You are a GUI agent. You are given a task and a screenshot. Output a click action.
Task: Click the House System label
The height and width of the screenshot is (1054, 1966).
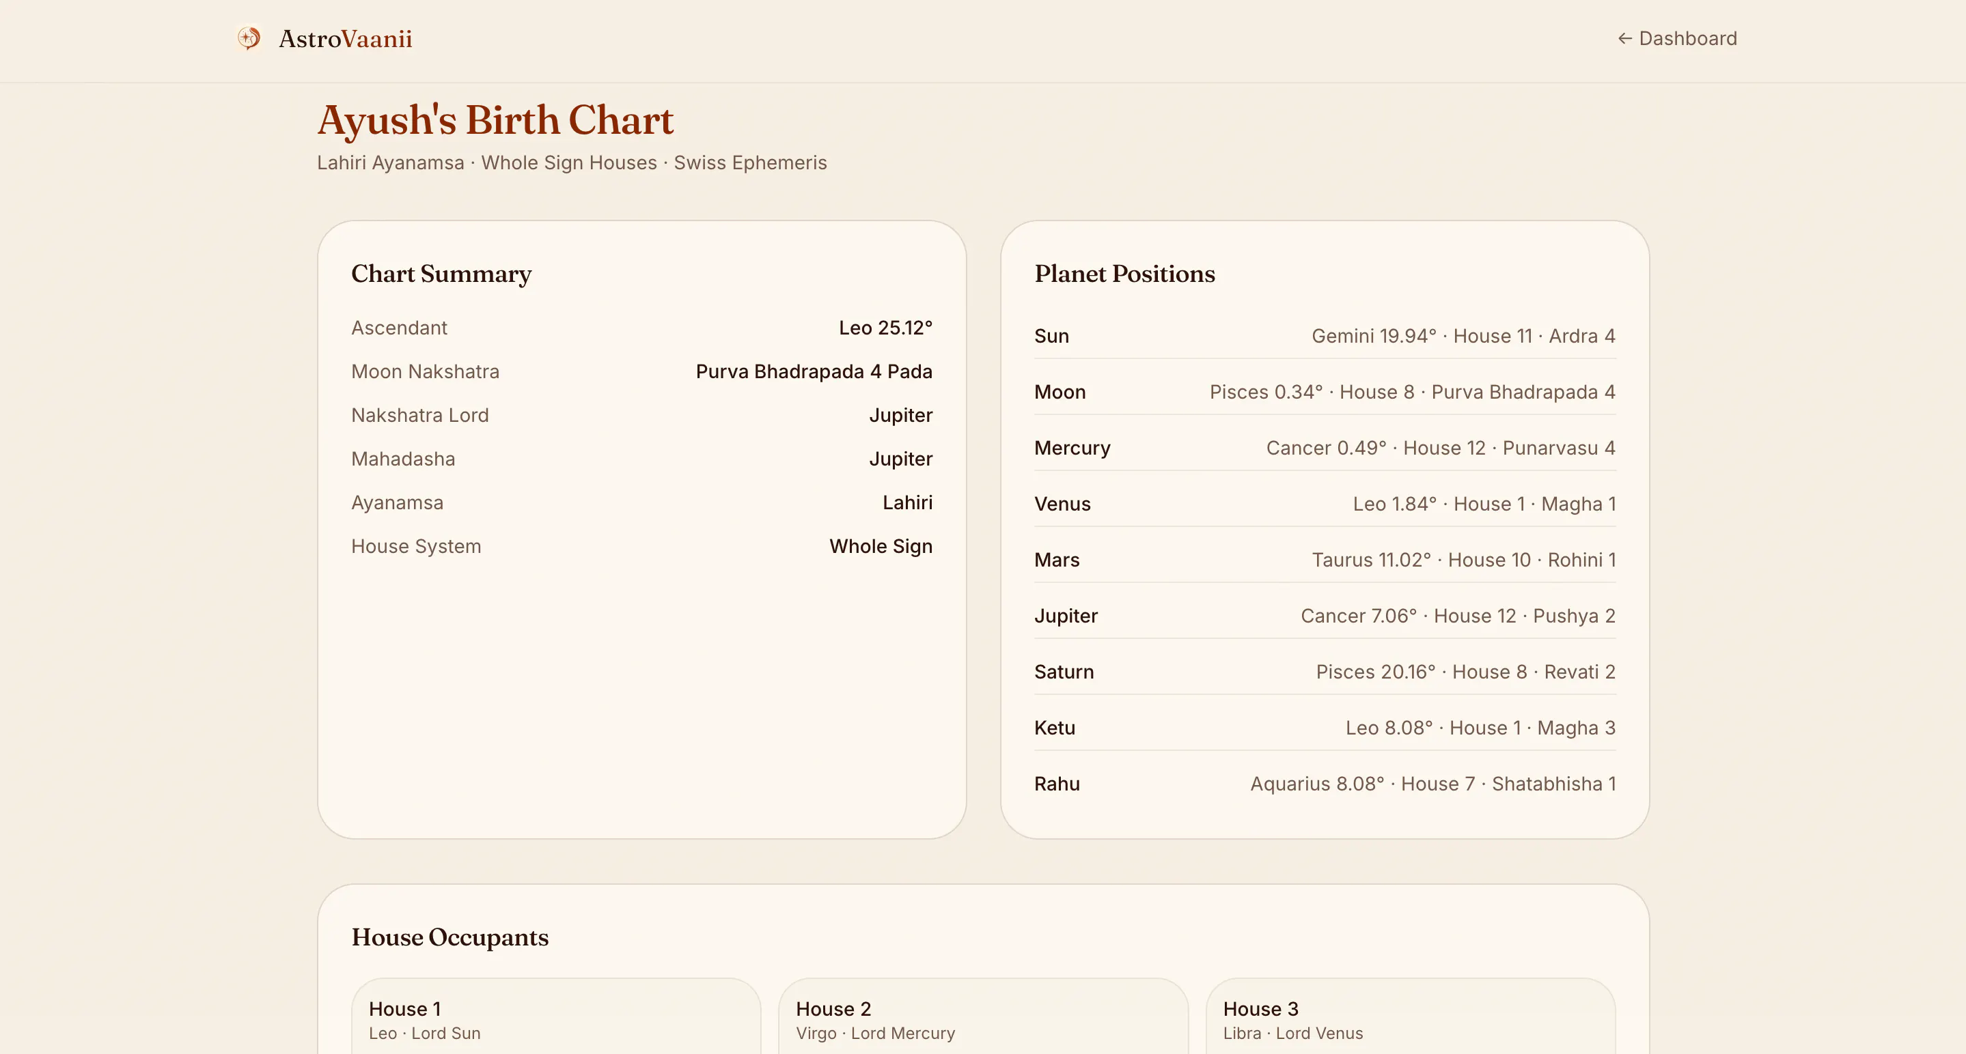pos(416,546)
